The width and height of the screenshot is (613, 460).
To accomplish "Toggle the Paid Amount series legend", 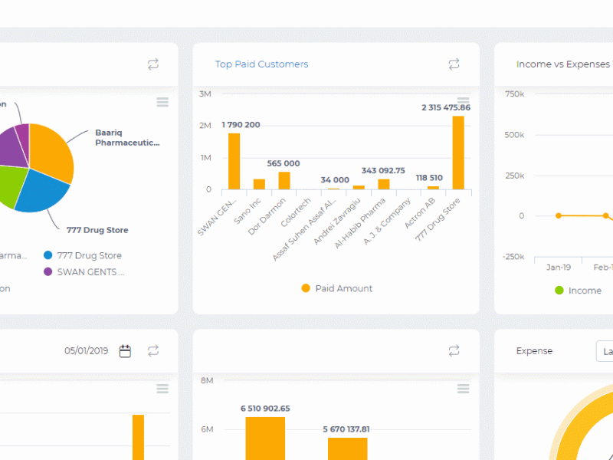I will (x=337, y=288).
